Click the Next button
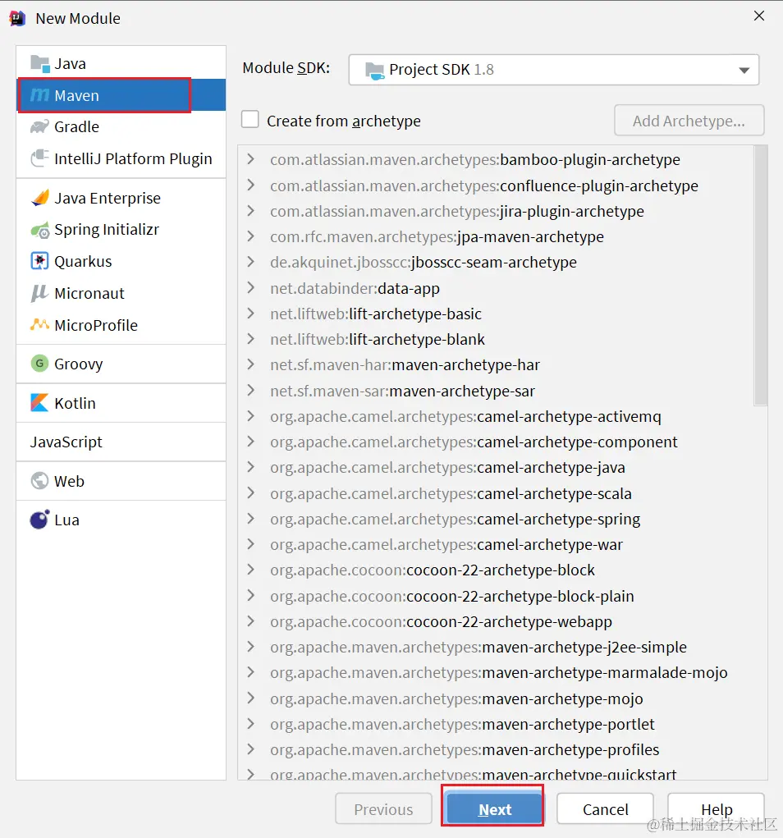Screen dimensions: 783x838 point(494,809)
